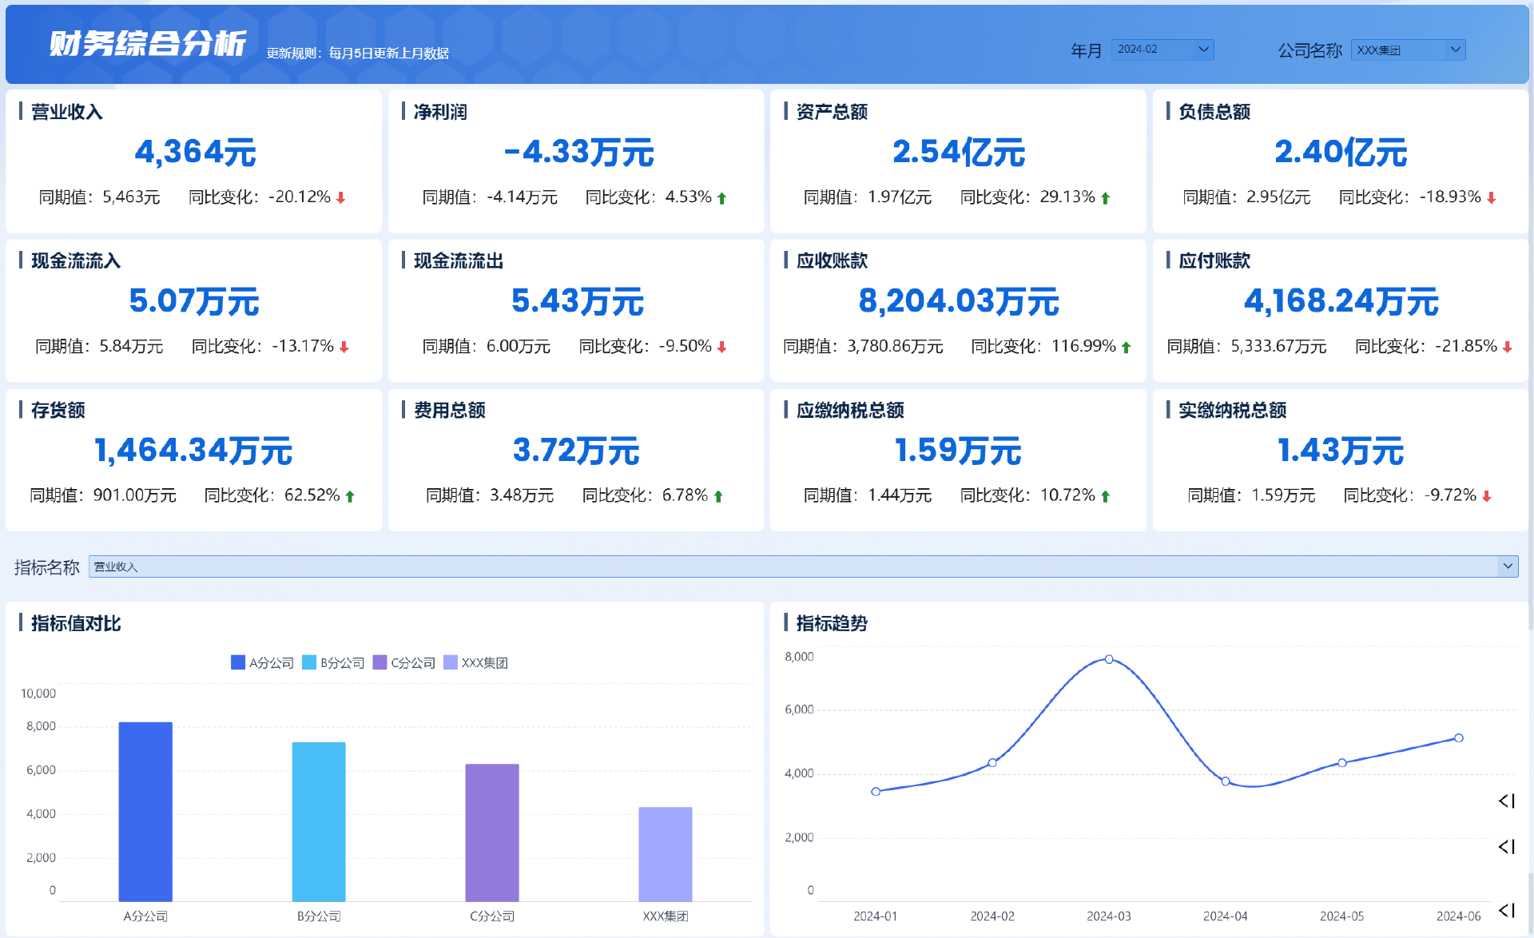Screen dimensions: 1534x938
Task: Click the red down arrow beside -21.85%
Action: [x=1507, y=347]
